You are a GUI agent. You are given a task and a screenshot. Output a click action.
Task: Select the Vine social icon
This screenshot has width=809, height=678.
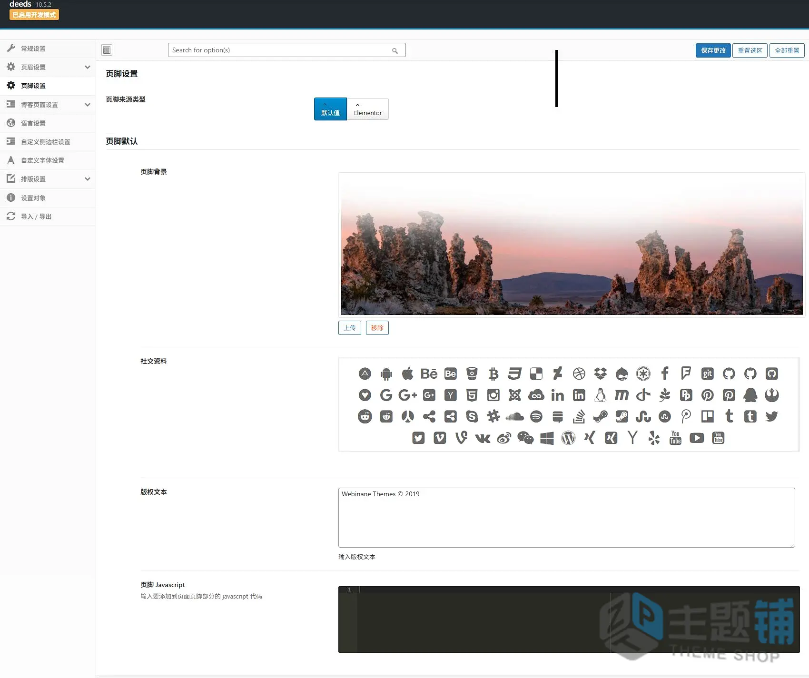coord(462,438)
